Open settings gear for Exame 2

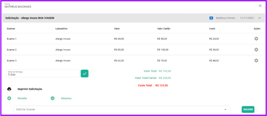point(256,50)
